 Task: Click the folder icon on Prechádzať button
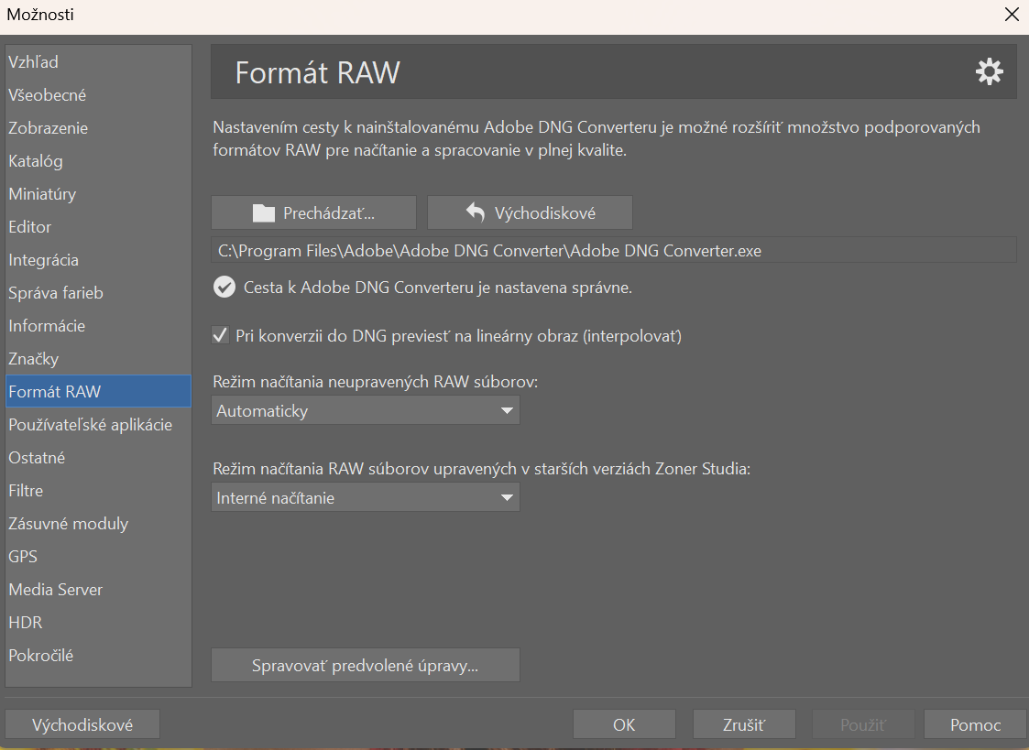264,213
